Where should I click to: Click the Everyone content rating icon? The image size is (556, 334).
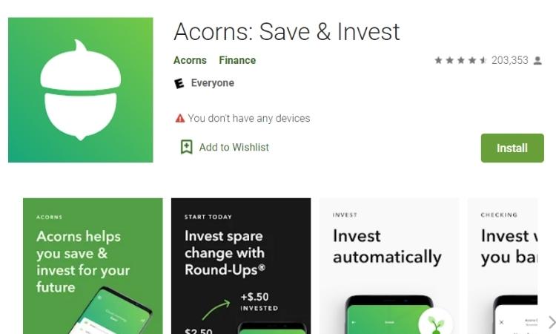tap(179, 83)
